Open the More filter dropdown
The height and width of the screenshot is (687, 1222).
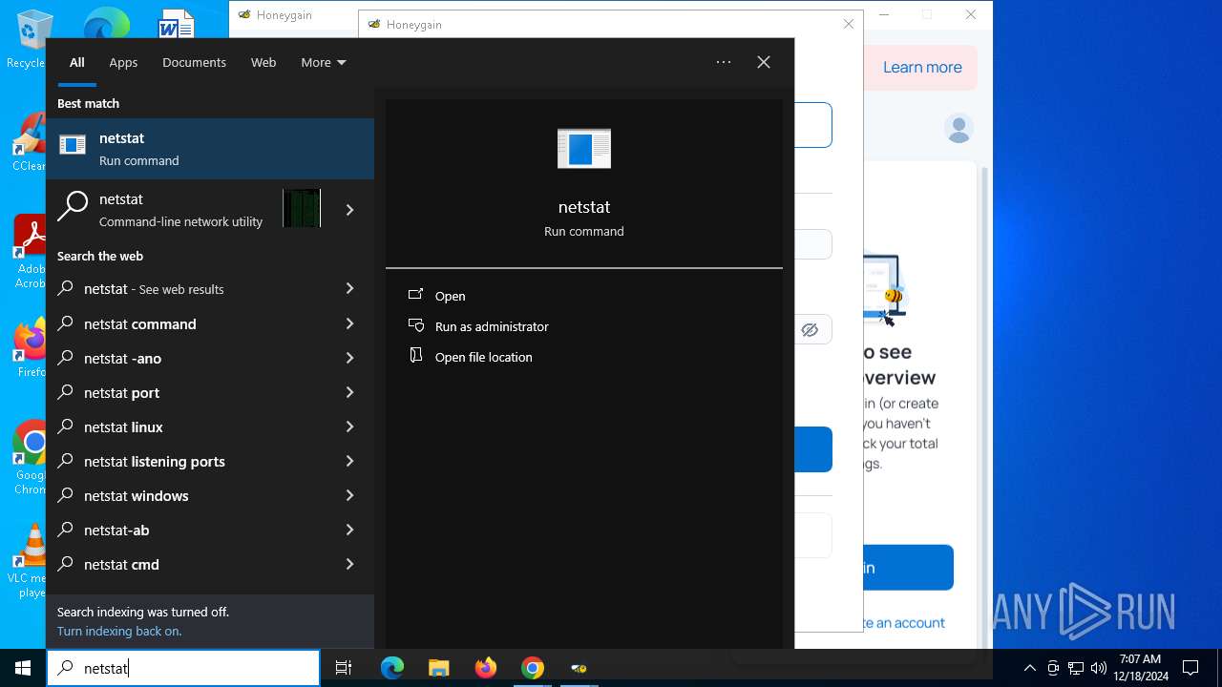click(x=324, y=63)
